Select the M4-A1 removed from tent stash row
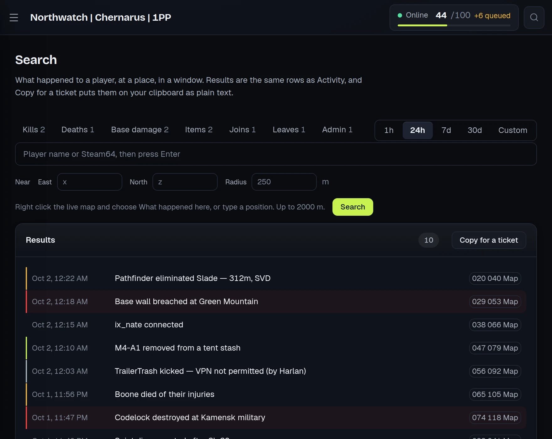The width and height of the screenshot is (552, 439). click(276, 348)
